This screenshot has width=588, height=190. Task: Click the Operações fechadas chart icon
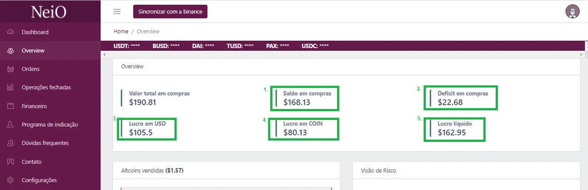coord(11,87)
